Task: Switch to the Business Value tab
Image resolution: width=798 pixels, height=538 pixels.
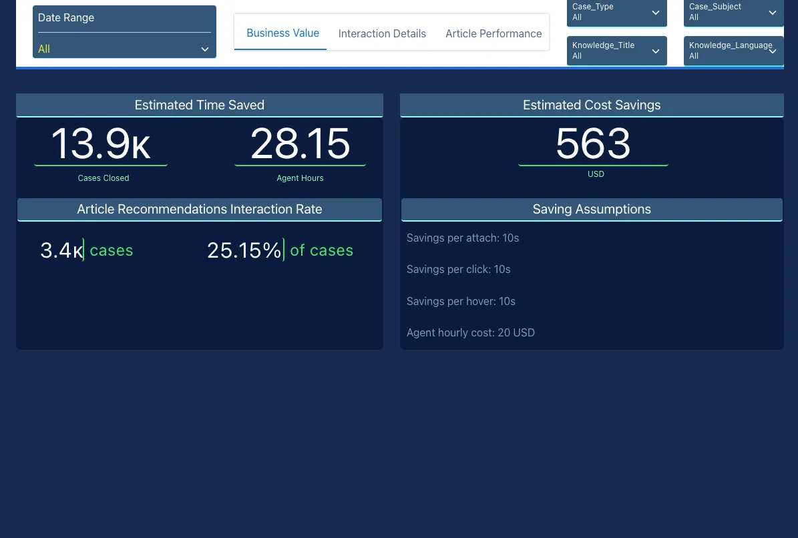Action: [x=283, y=33]
